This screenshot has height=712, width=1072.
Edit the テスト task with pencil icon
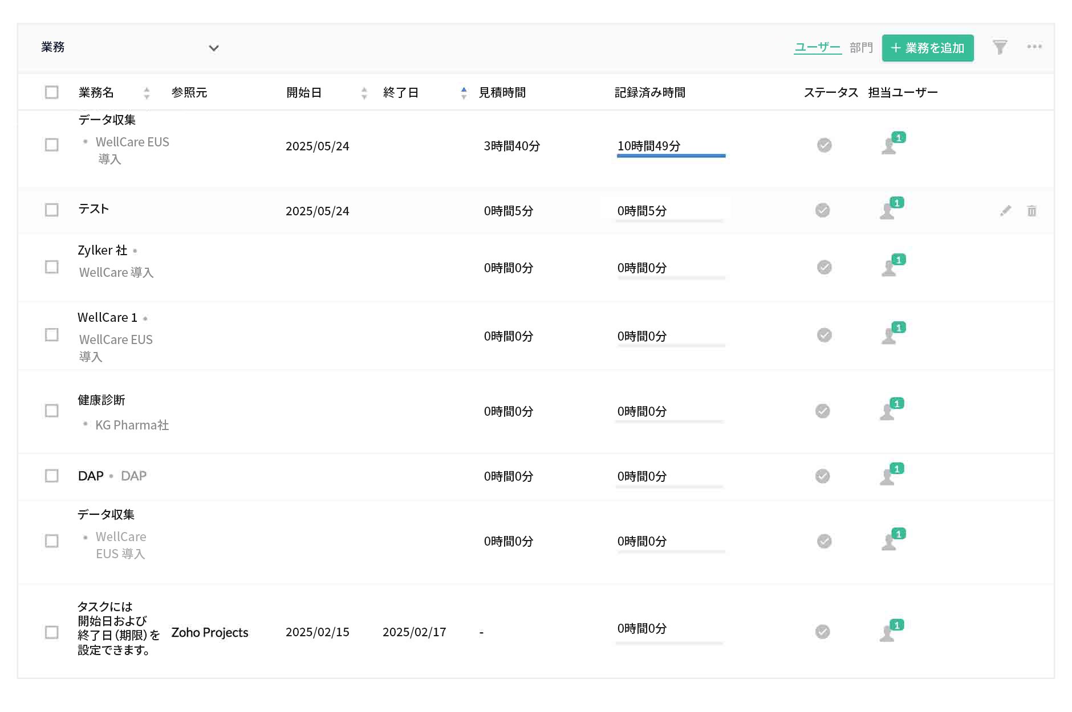[x=1005, y=210]
